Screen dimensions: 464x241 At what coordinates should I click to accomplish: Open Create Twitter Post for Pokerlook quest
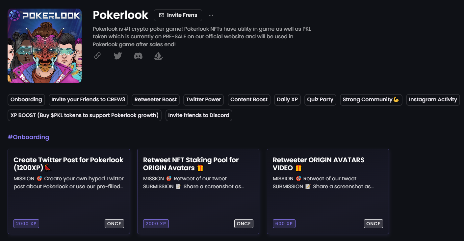[69, 191]
